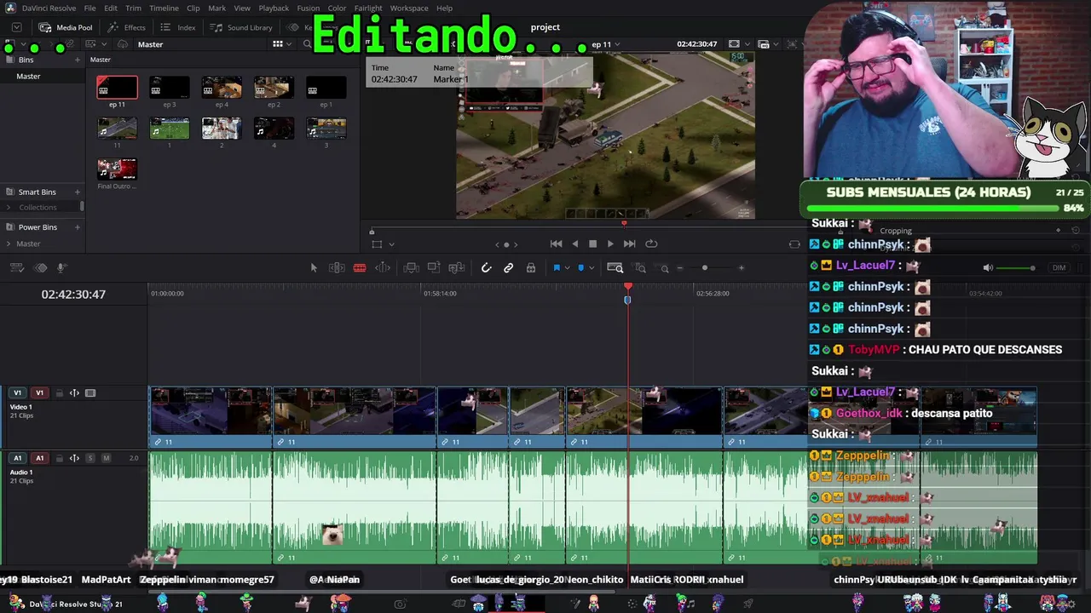Click the timeline zoom-in plus button
1091x613 pixels.
click(x=741, y=268)
